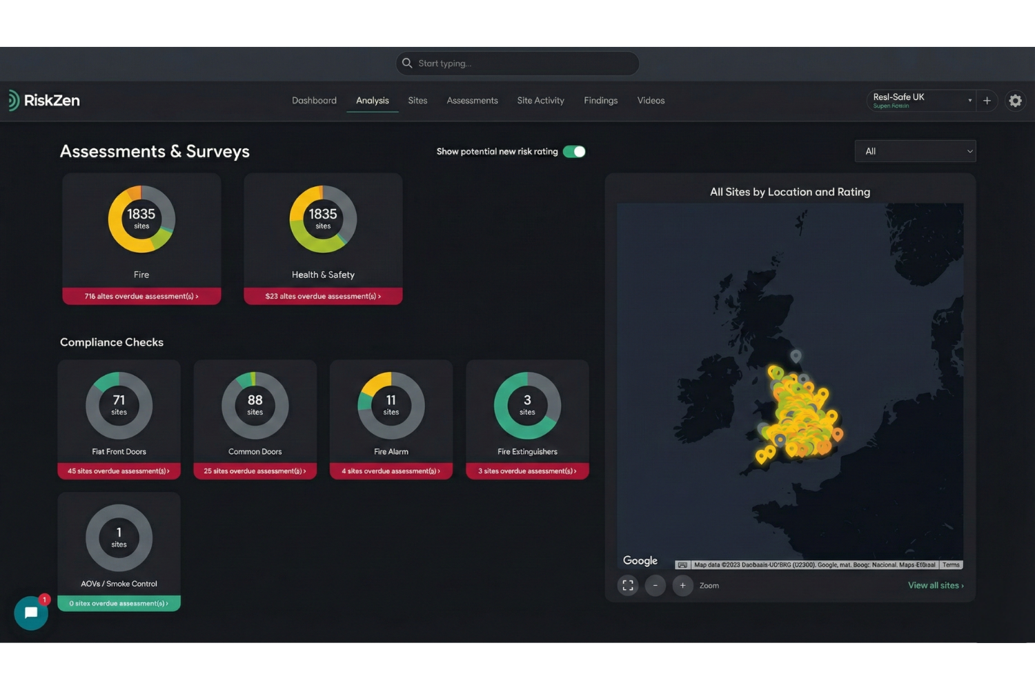The width and height of the screenshot is (1035, 690).
Task: Zoom out the map with minus button
Action: tap(655, 585)
